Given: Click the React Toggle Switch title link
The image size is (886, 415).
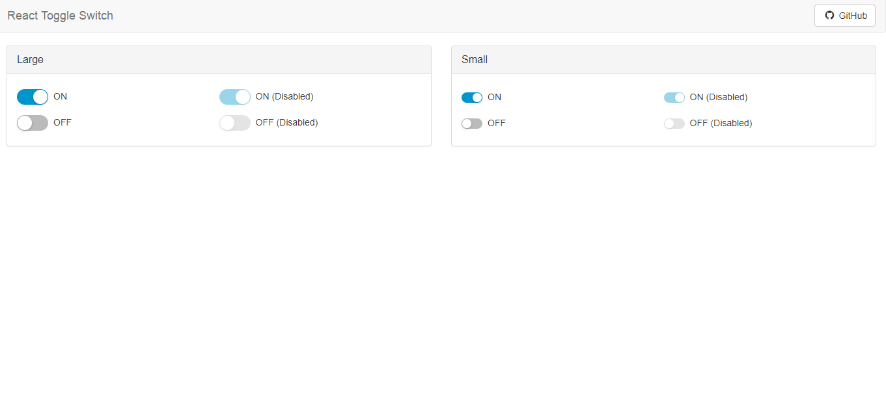Looking at the screenshot, I should click(x=61, y=16).
